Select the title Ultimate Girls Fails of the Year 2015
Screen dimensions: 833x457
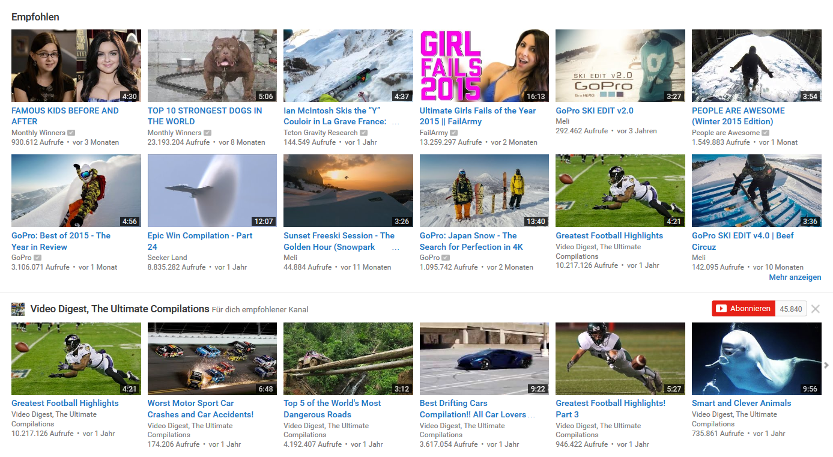click(477, 116)
